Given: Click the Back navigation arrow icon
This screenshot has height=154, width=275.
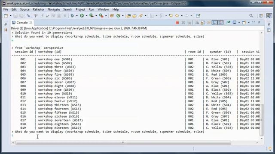Looking at the screenshot, I should tap(177, 16).
